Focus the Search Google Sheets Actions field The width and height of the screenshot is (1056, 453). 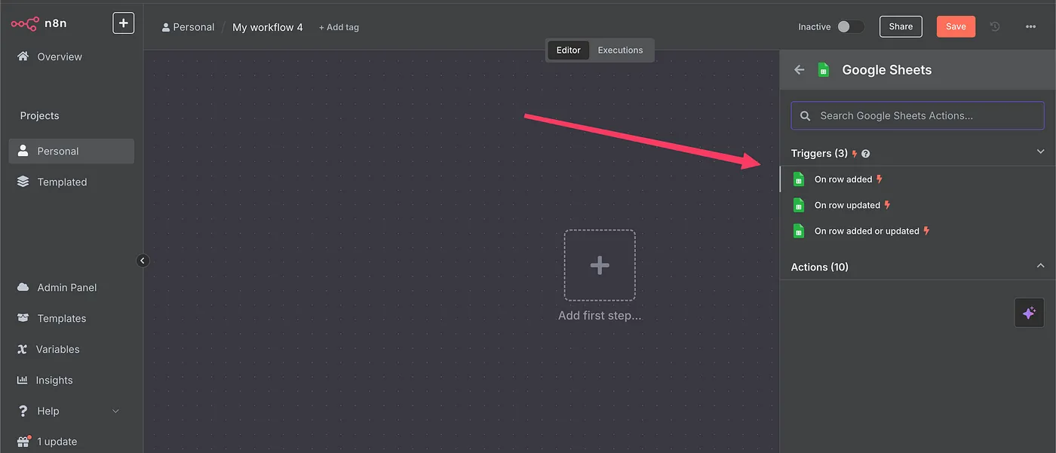click(x=917, y=116)
